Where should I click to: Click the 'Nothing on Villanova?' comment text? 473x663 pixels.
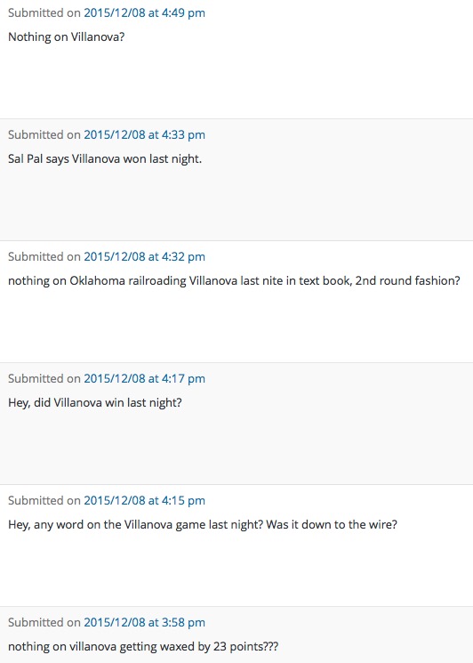click(x=67, y=37)
